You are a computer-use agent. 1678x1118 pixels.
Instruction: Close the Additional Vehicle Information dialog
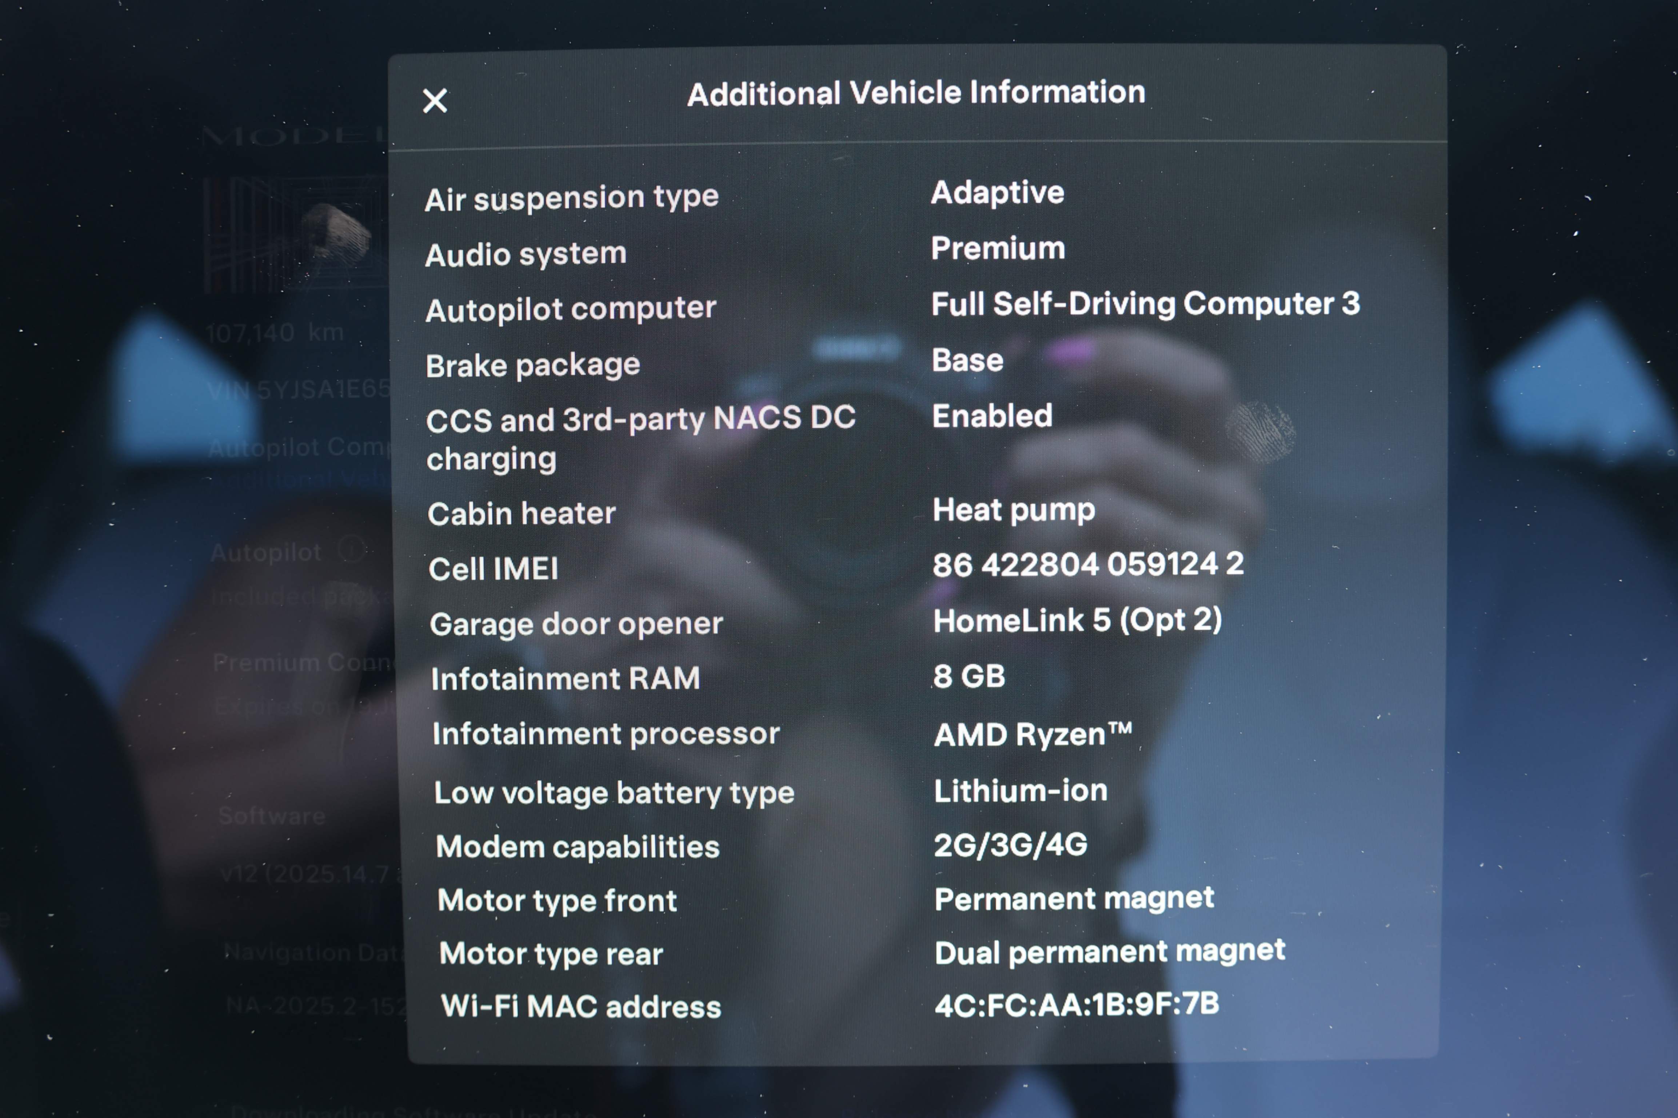coord(435,101)
